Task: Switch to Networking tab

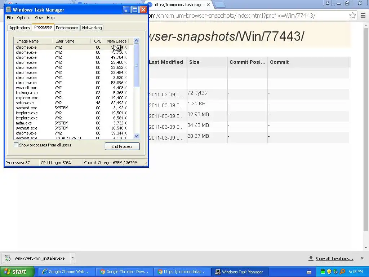Action: 92,28
